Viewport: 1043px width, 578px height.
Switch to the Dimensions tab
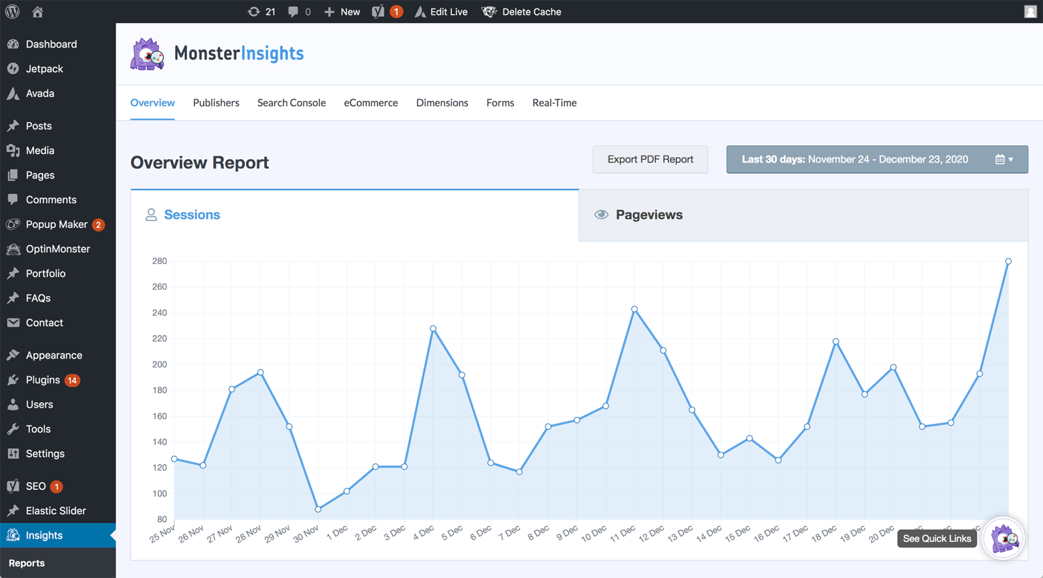[x=442, y=103]
